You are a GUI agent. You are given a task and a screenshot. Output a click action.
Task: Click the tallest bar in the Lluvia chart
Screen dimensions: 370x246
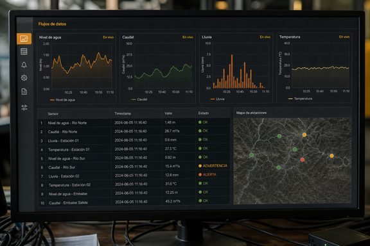click(232, 72)
